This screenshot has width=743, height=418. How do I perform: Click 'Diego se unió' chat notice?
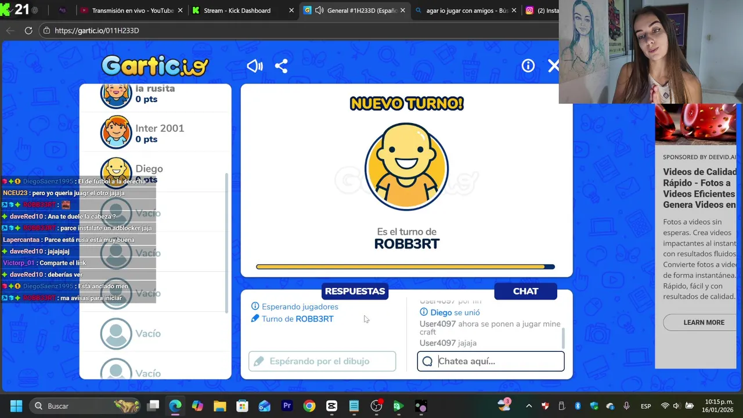(455, 312)
